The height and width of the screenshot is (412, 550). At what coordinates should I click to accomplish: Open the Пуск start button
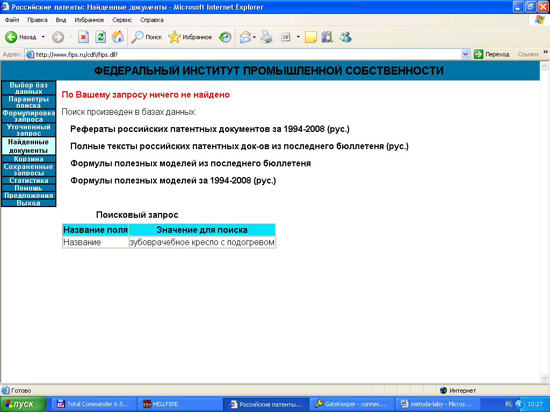point(23,404)
